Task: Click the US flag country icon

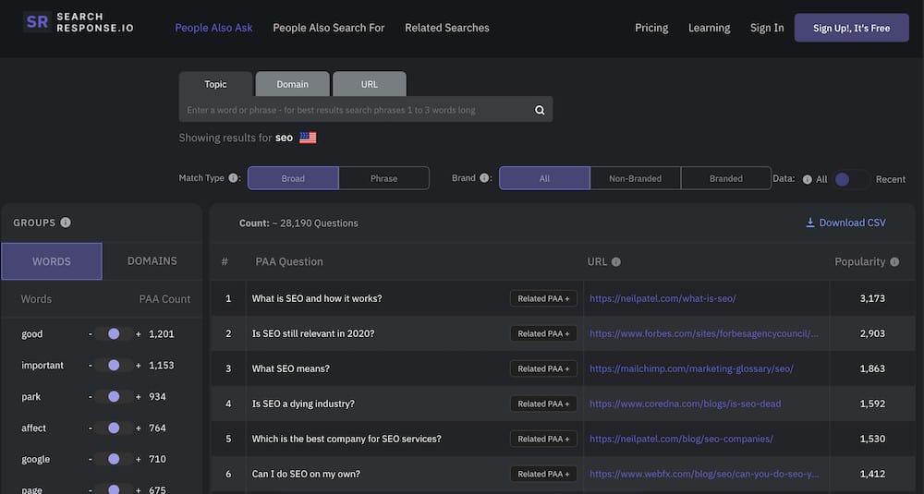Action: click(308, 138)
